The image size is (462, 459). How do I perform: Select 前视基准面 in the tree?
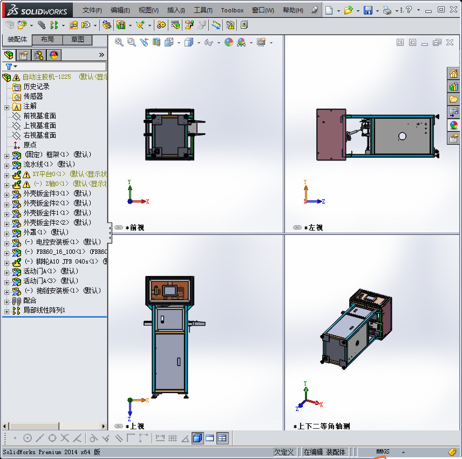(39, 116)
